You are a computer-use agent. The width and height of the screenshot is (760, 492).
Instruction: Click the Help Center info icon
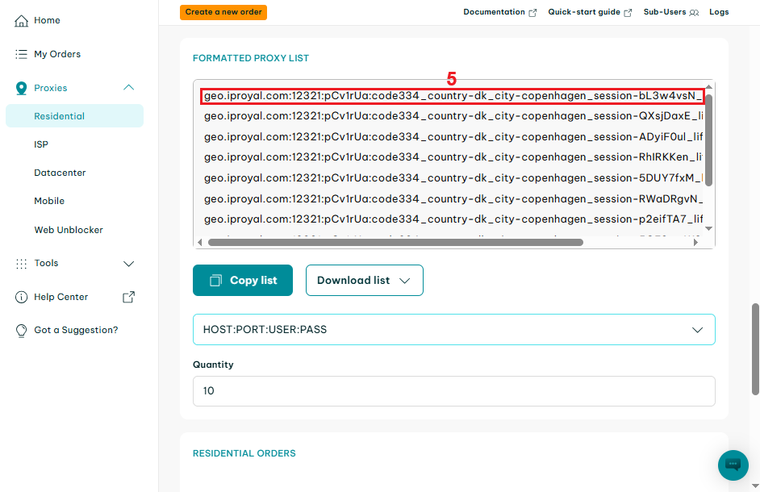(21, 297)
